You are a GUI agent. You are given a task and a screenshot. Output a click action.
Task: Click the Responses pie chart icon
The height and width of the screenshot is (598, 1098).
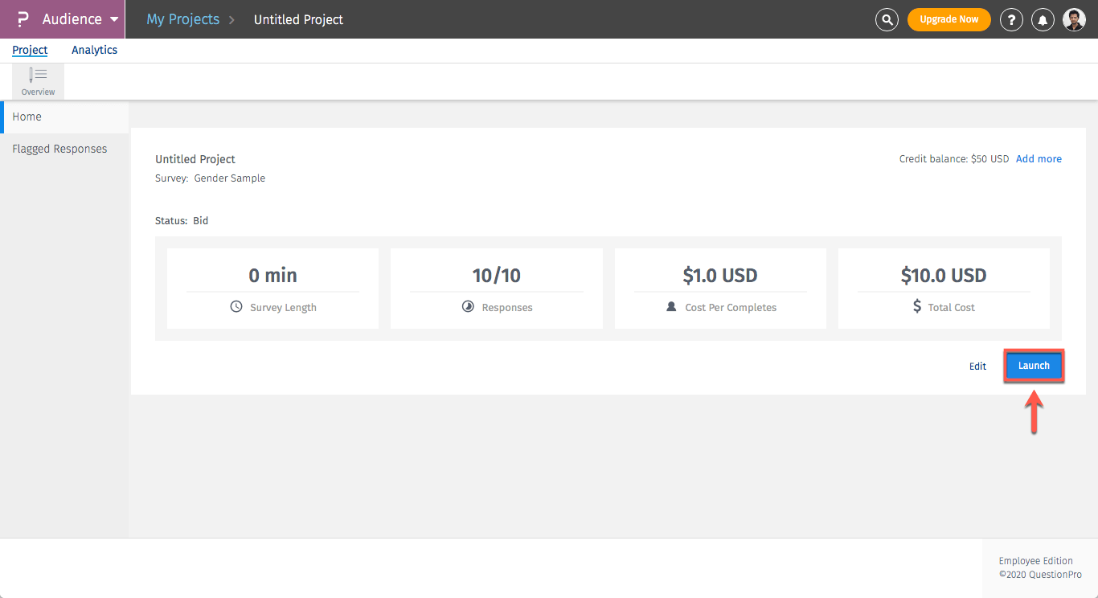[468, 306]
